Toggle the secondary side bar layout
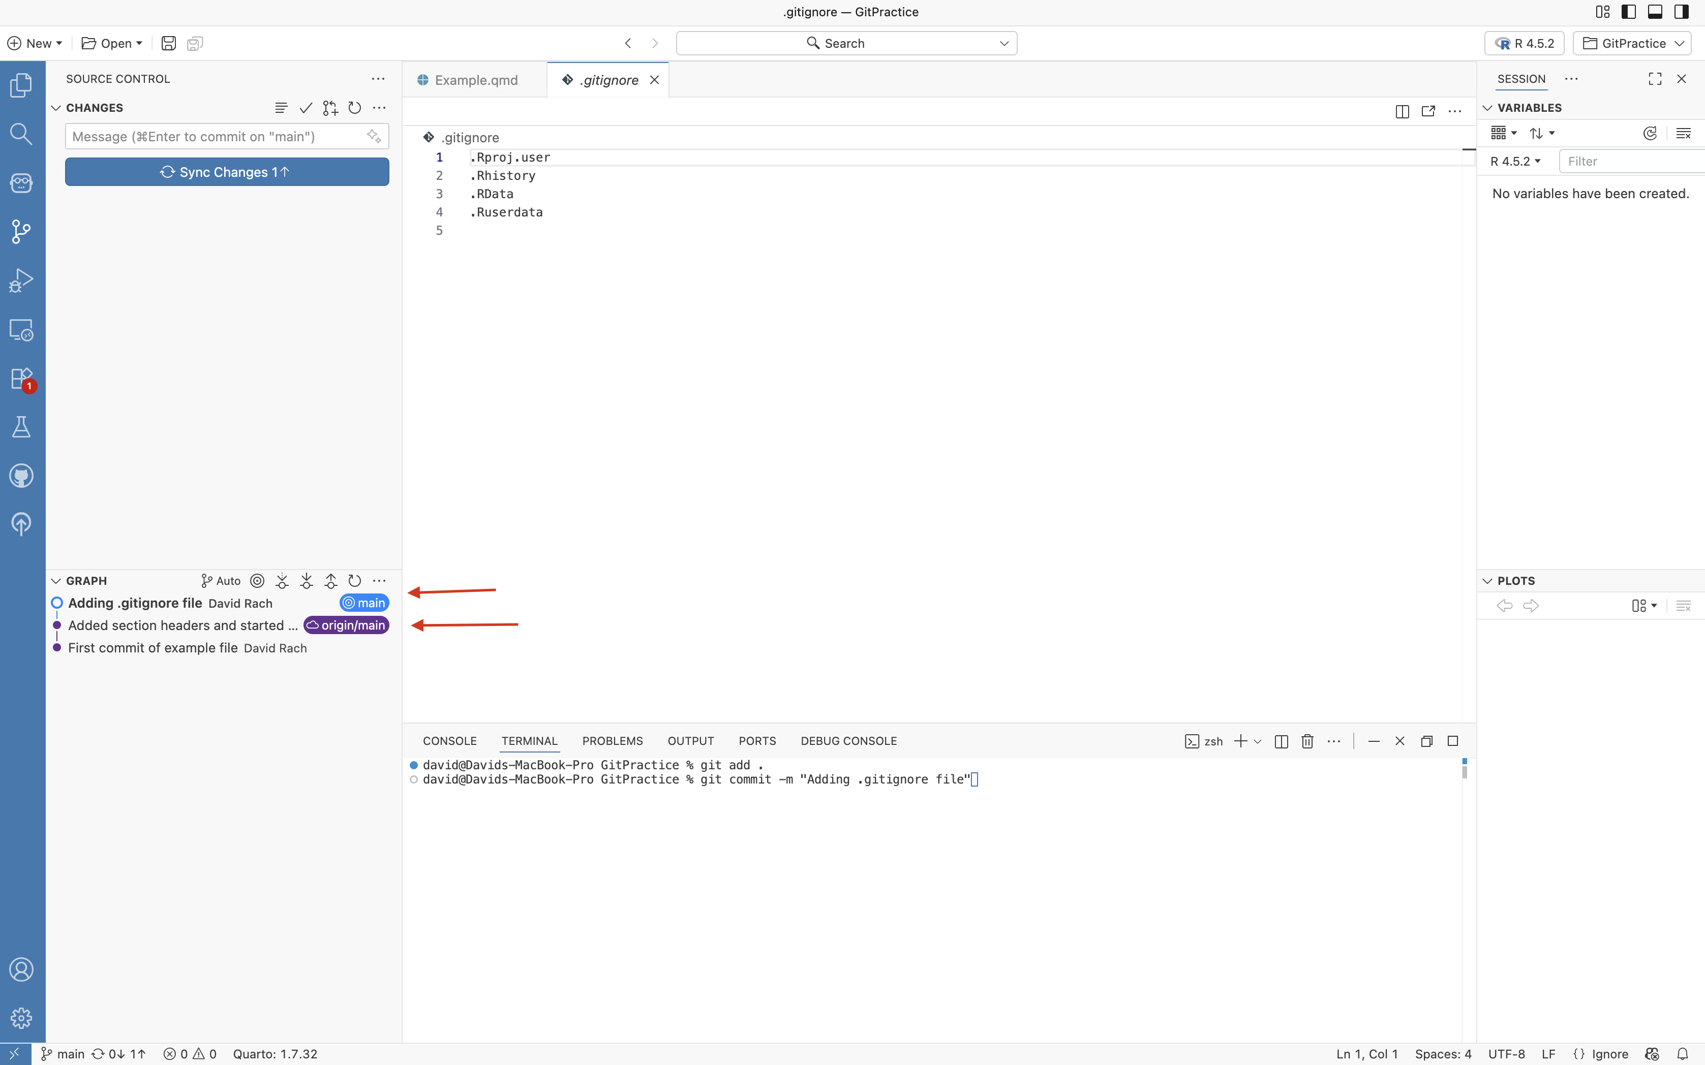This screenshot has height=1065, width=1705. [x=1681, y=12]
